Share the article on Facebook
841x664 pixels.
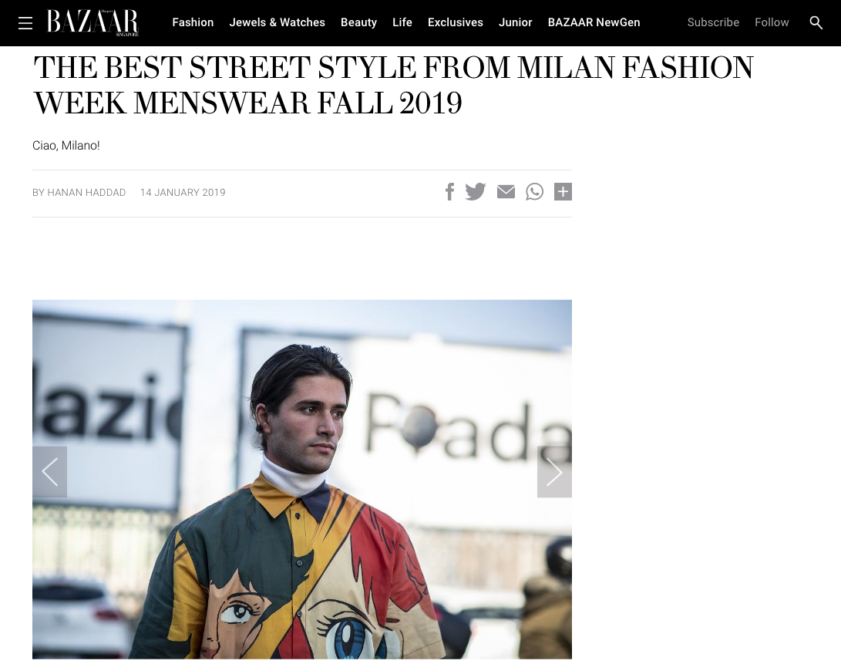pyautogui.click(x=449, y=192)
